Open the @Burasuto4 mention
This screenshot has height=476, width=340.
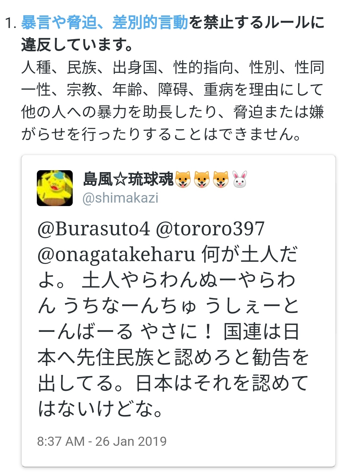pos(94,229)
